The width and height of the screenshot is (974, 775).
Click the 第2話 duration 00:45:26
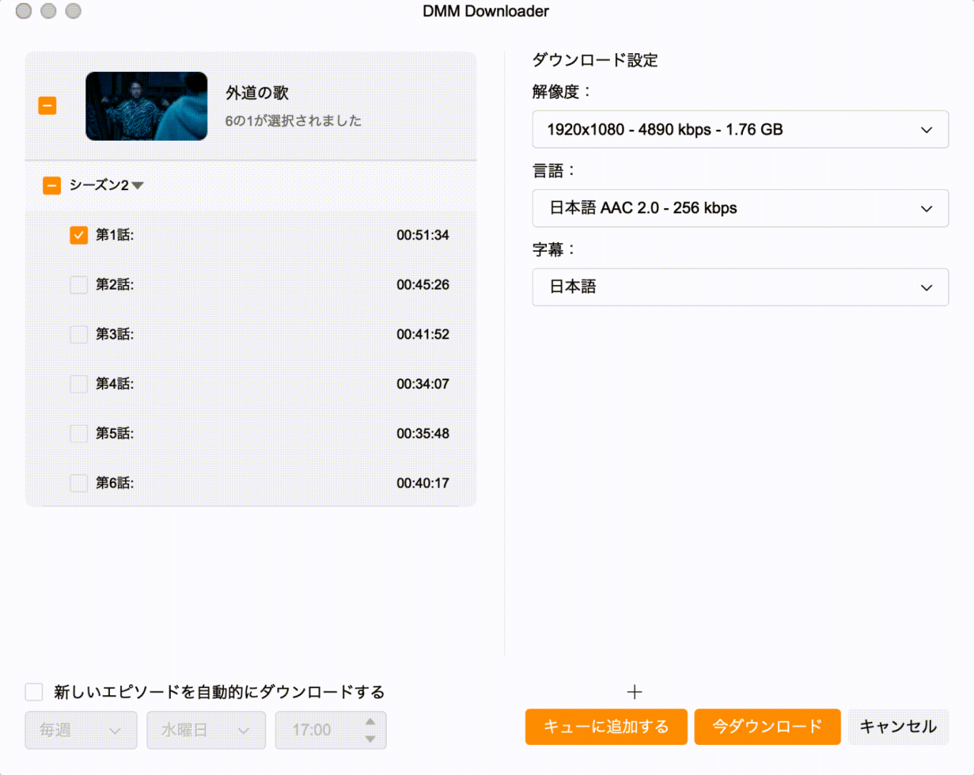(423, 285)
